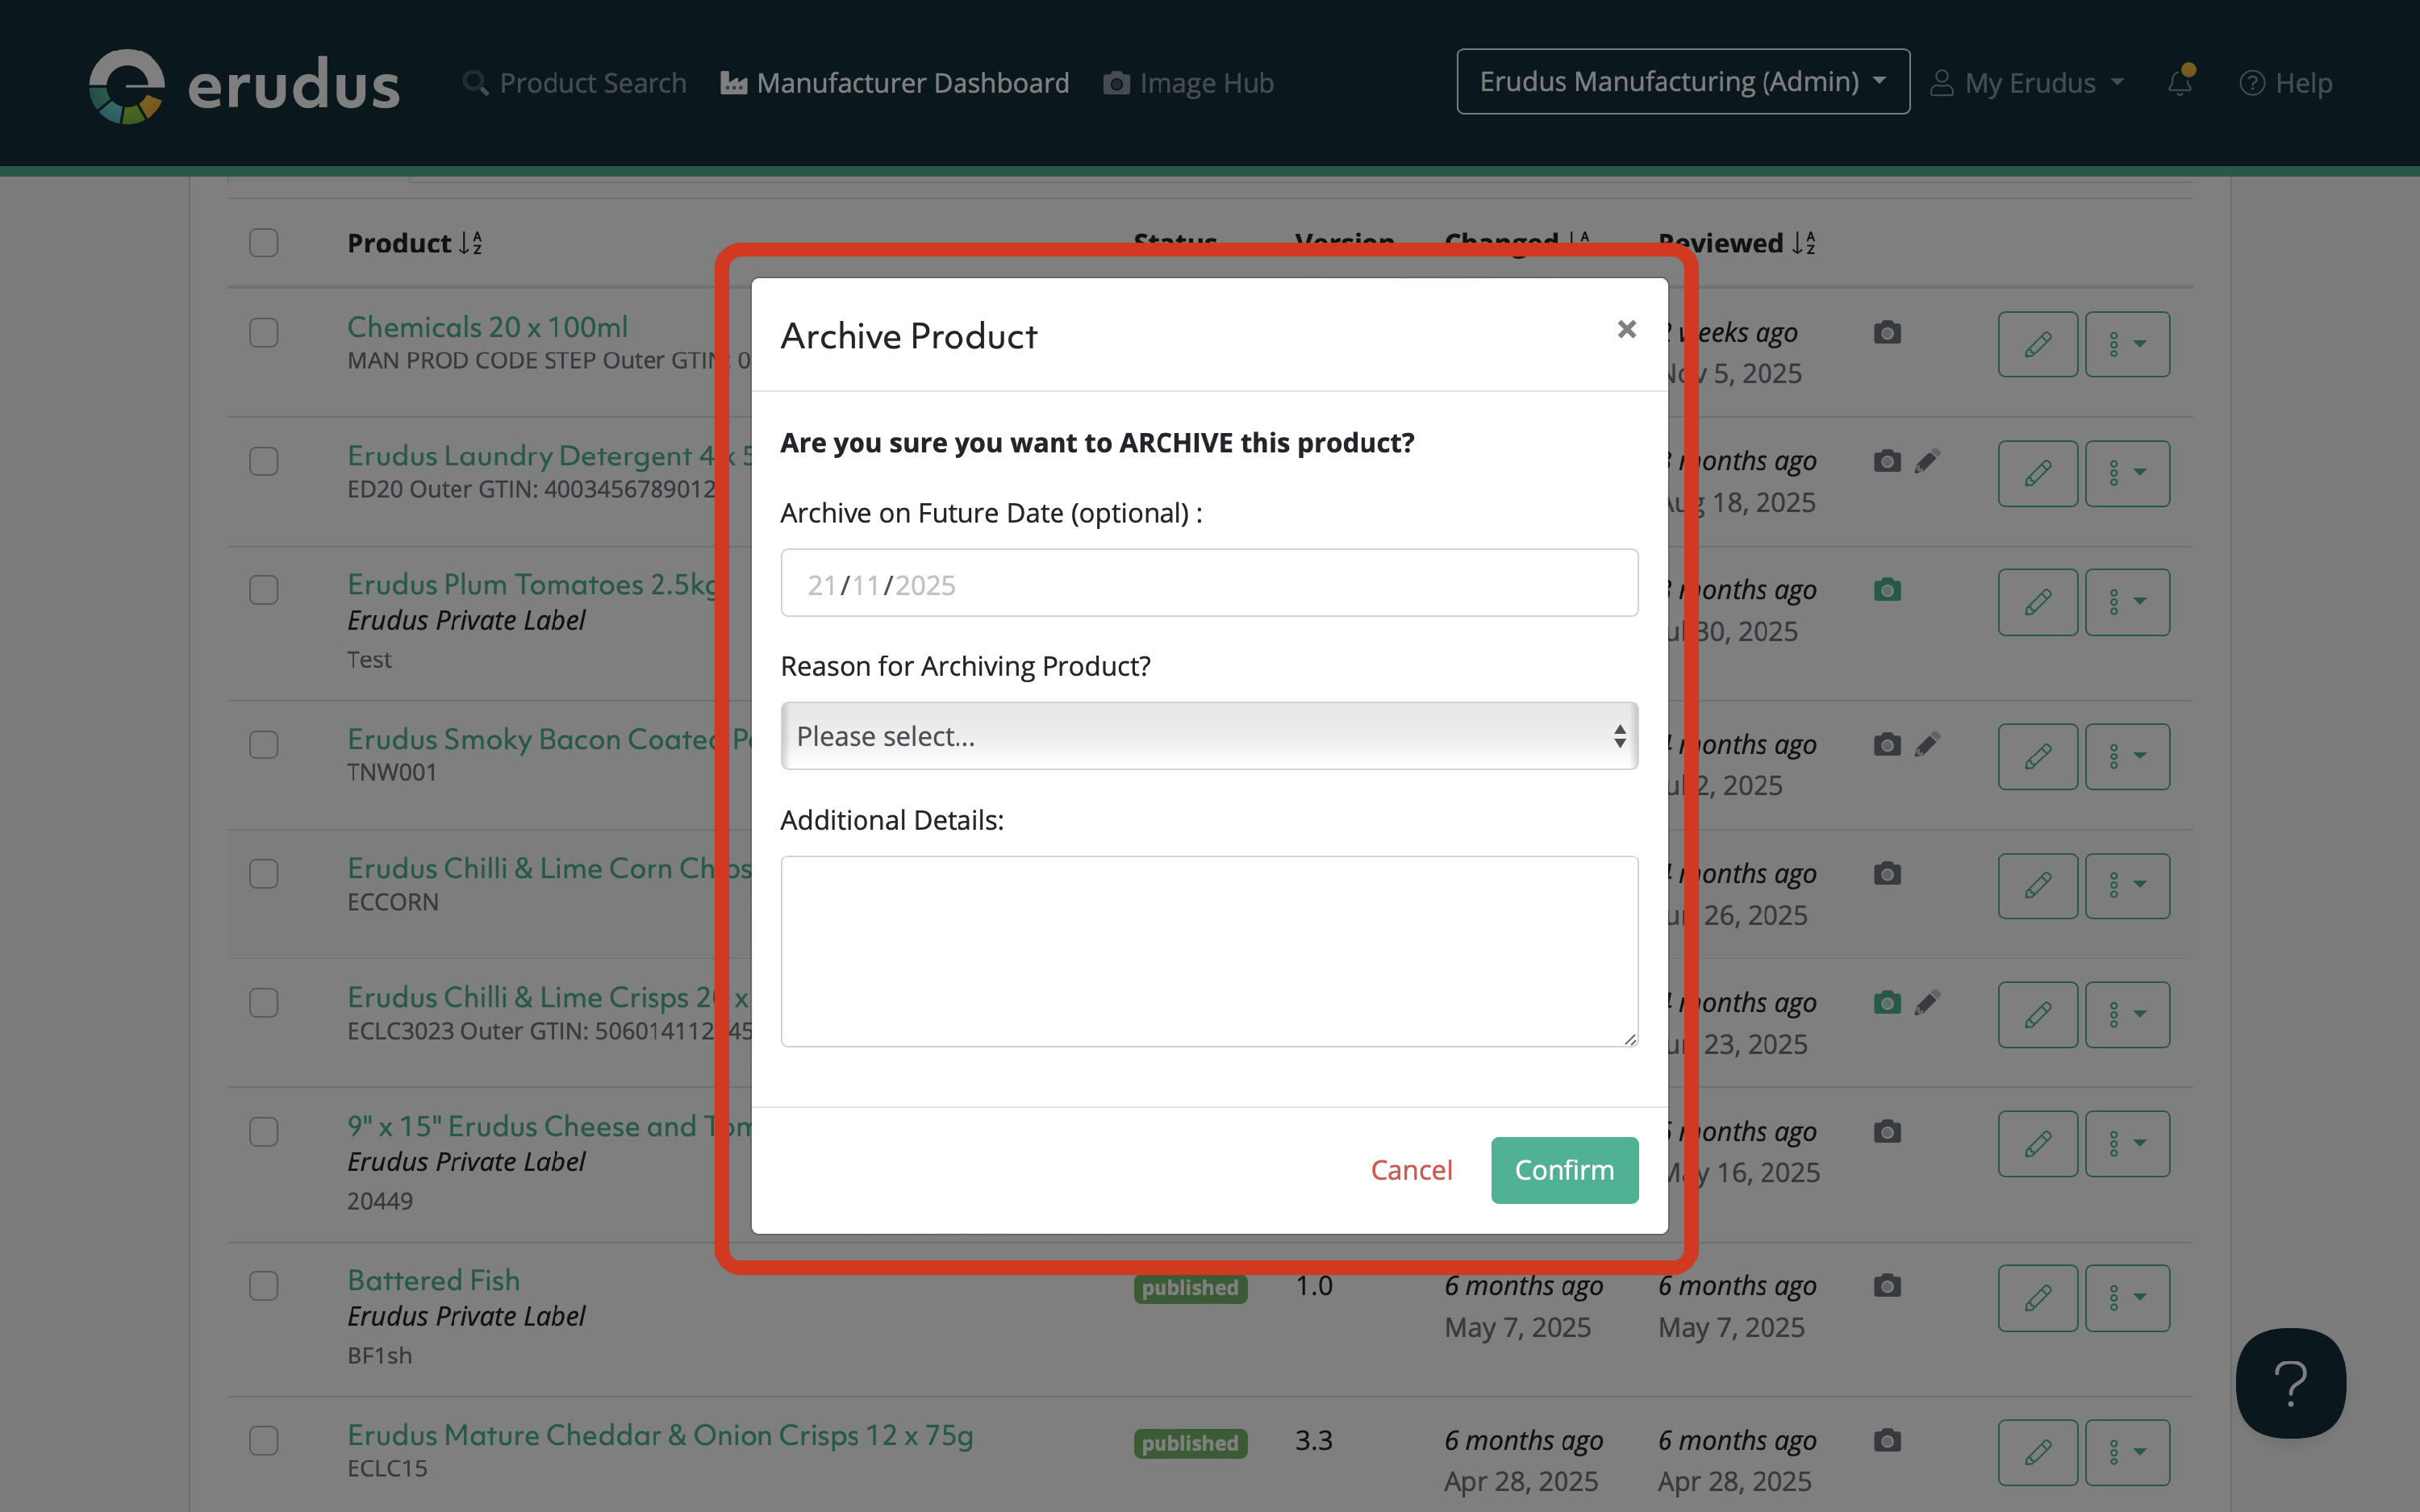
Task: Open the round help chat bubble
Action: pos(2290,1383)
